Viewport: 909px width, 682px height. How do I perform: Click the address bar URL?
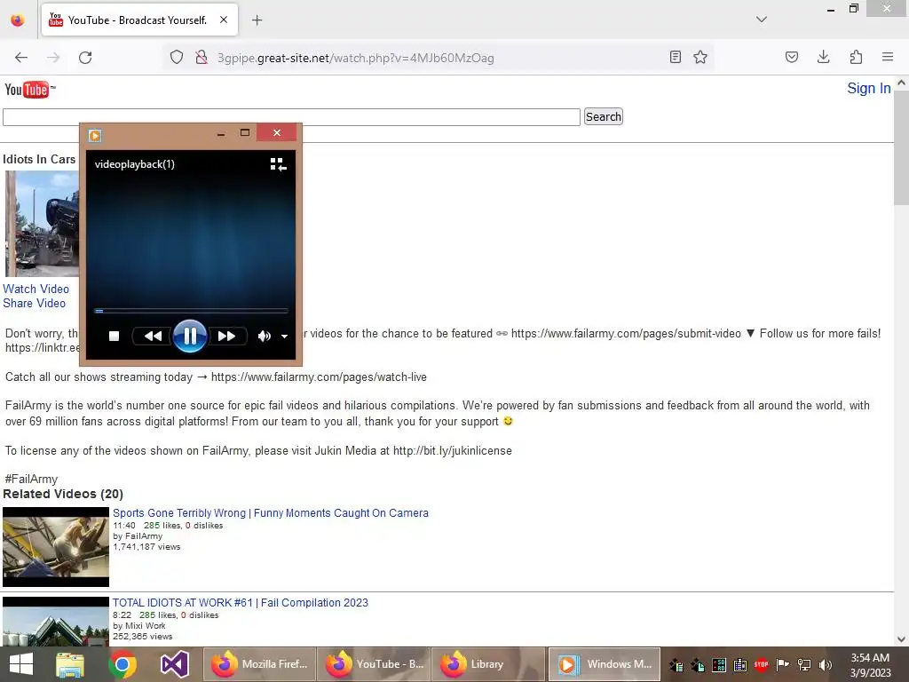(x=355, y=58)
